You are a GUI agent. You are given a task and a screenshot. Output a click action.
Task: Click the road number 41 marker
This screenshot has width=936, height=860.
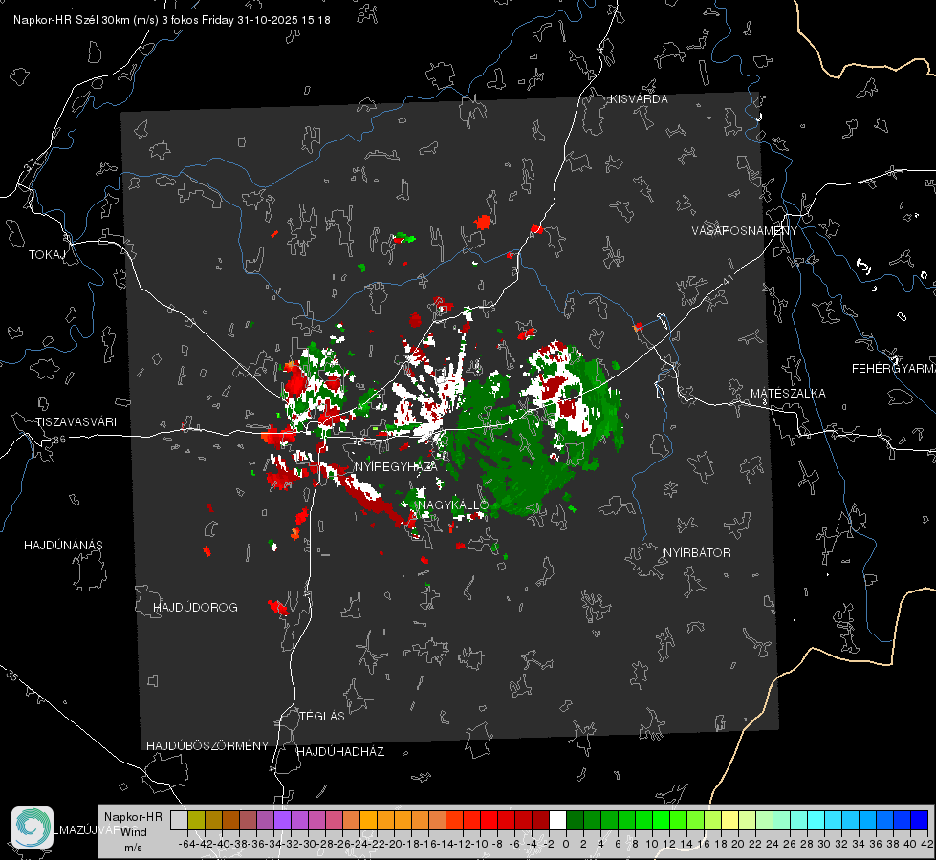728,279
